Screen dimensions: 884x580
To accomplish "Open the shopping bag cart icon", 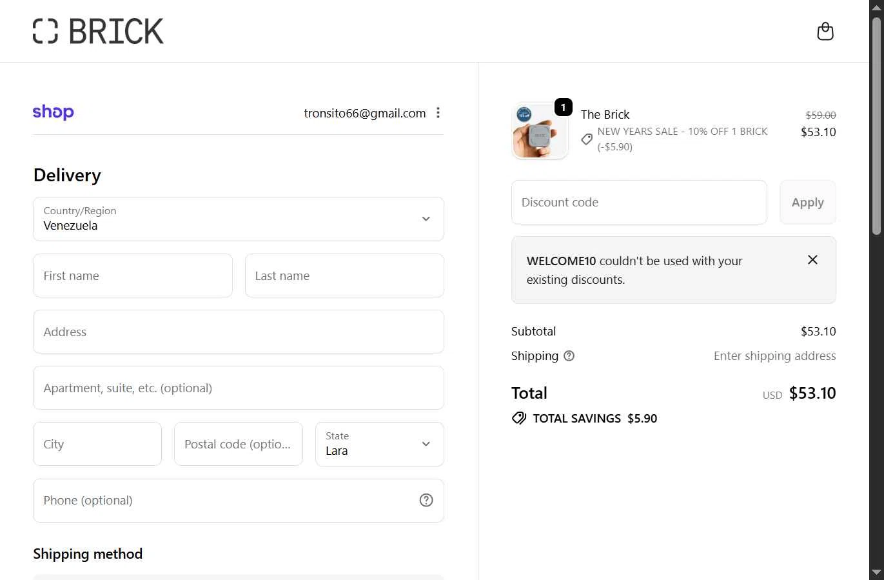I will pos(825,31).
